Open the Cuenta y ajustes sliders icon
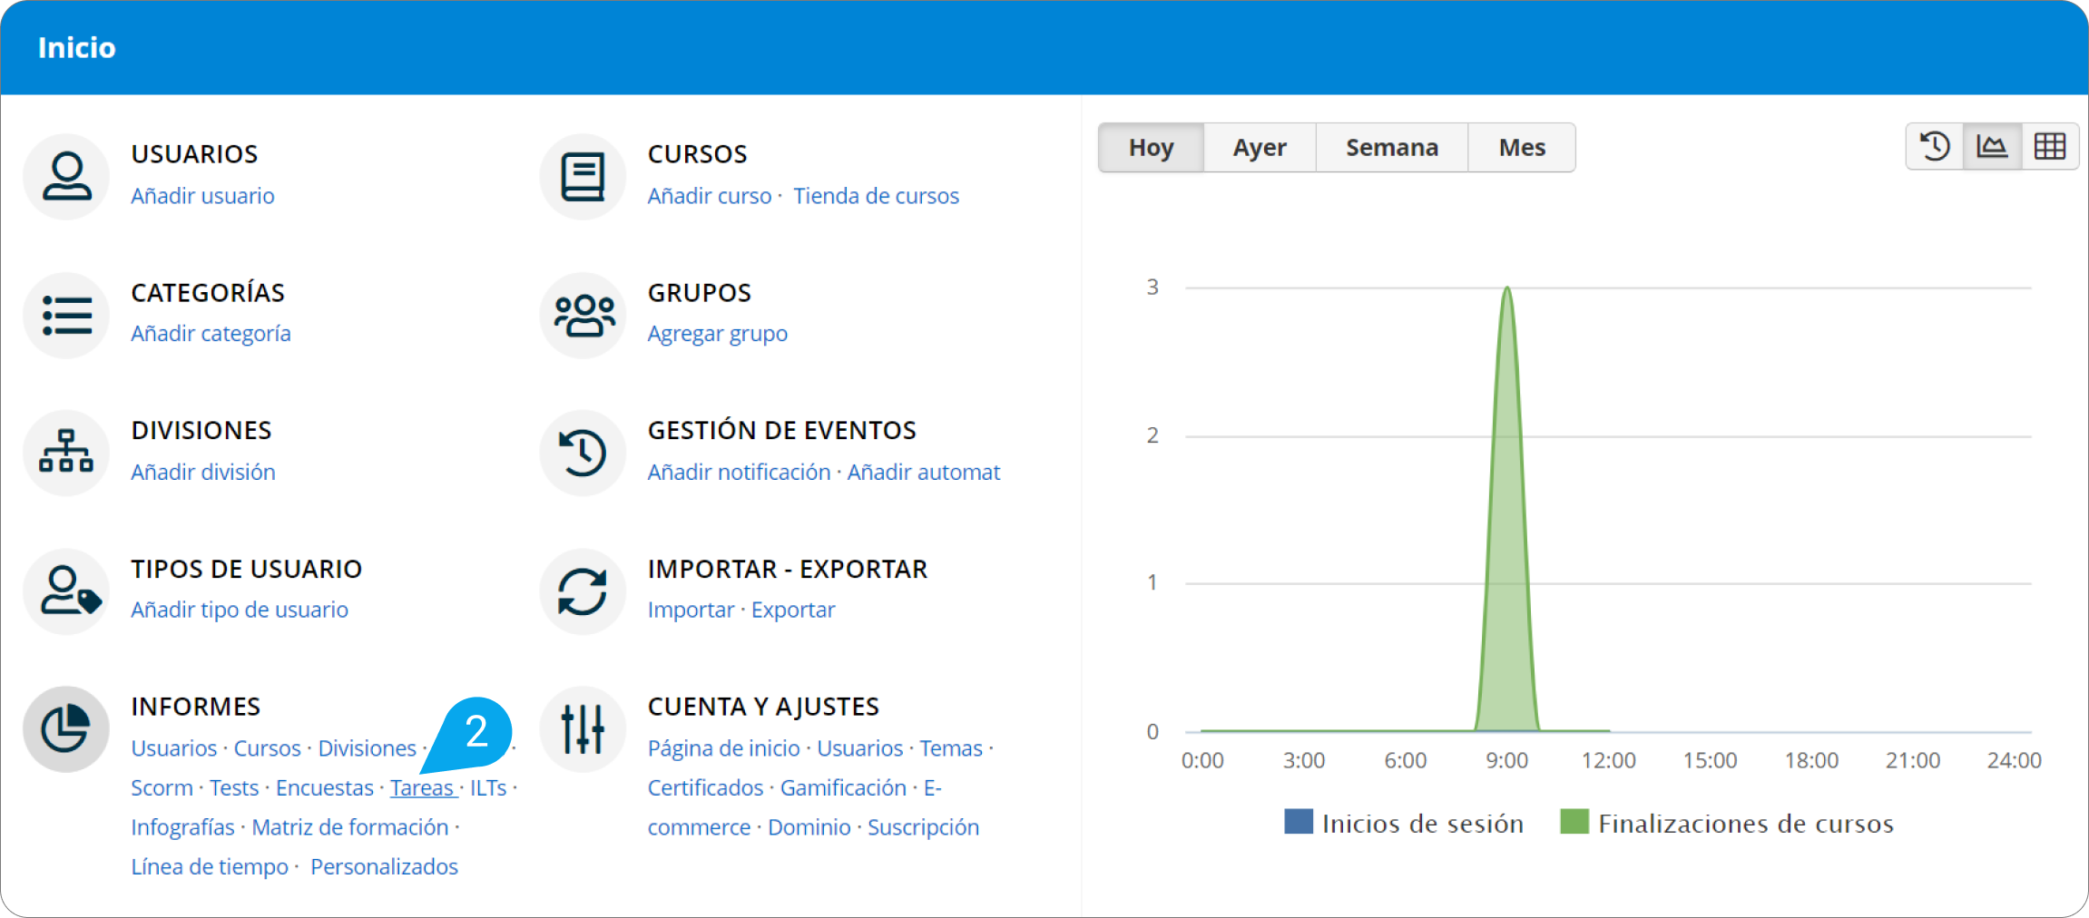The height and width of the screenshot is (918, 2089). click(583, 728)
